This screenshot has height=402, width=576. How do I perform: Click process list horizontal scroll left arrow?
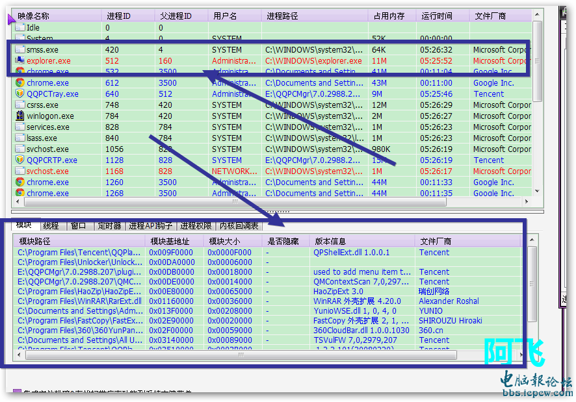(18, 201)
